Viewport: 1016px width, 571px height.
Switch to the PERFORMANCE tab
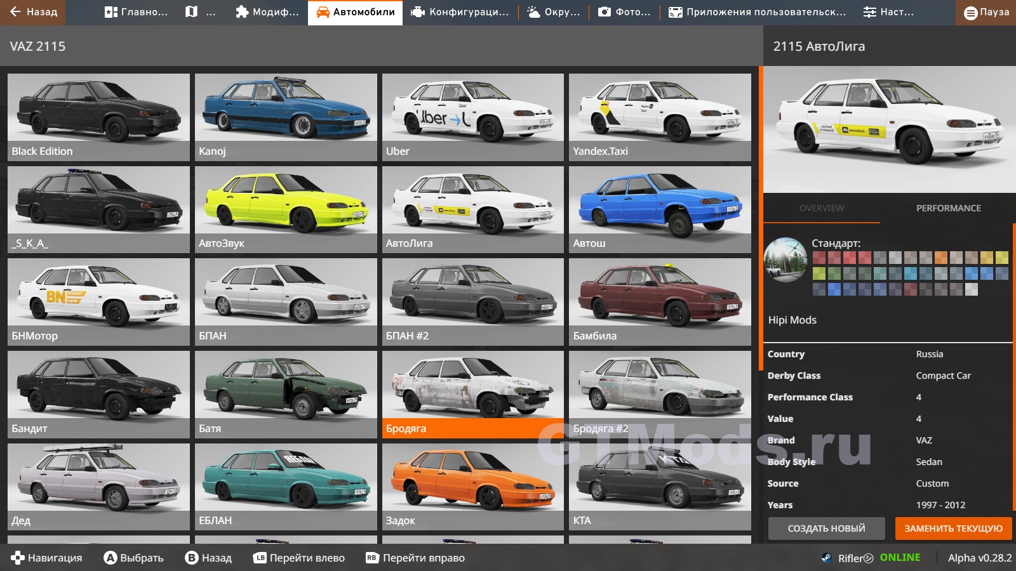point(948,208)
